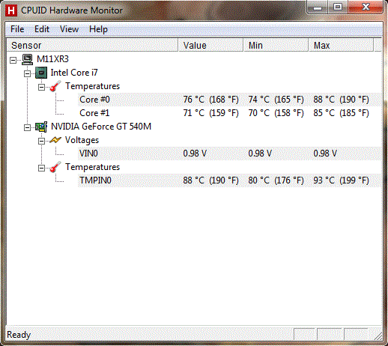Click the Max column header
388x346 pixels.
point(341,45)
